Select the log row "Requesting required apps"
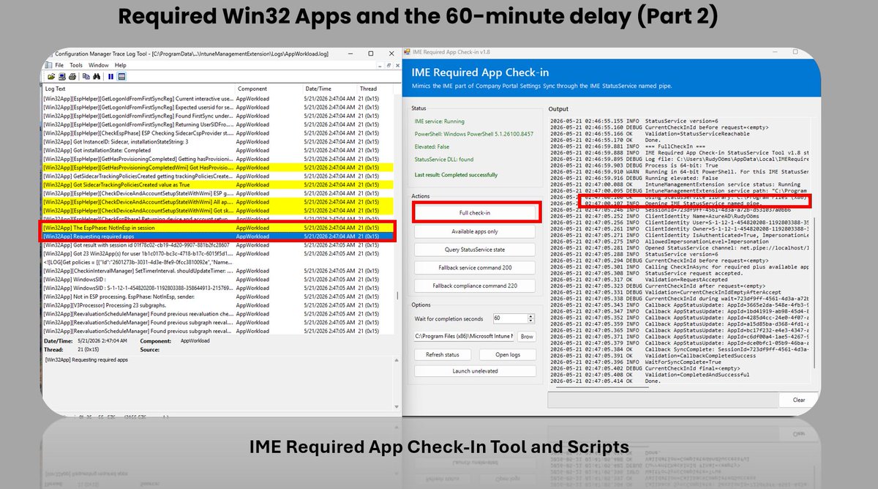Image resolution: width=878 pixels, height=489 pixels. (219, 236)
